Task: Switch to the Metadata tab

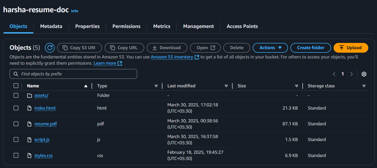Action: pyautogui.click(x=51, y=26)
